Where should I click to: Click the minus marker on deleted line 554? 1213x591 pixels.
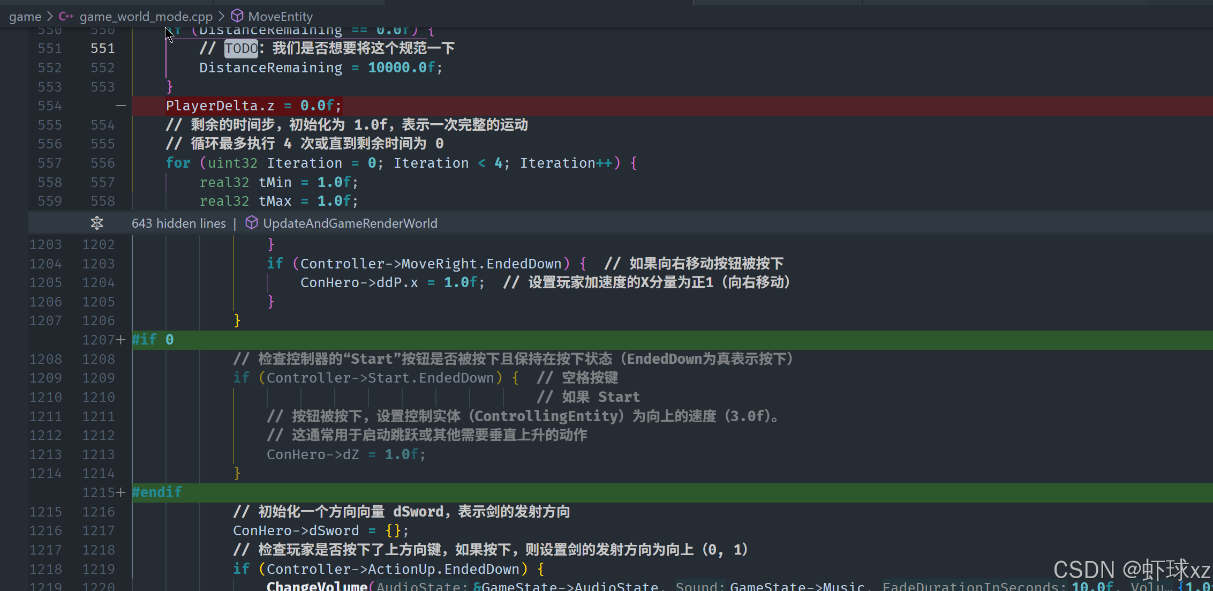point(121,106)
